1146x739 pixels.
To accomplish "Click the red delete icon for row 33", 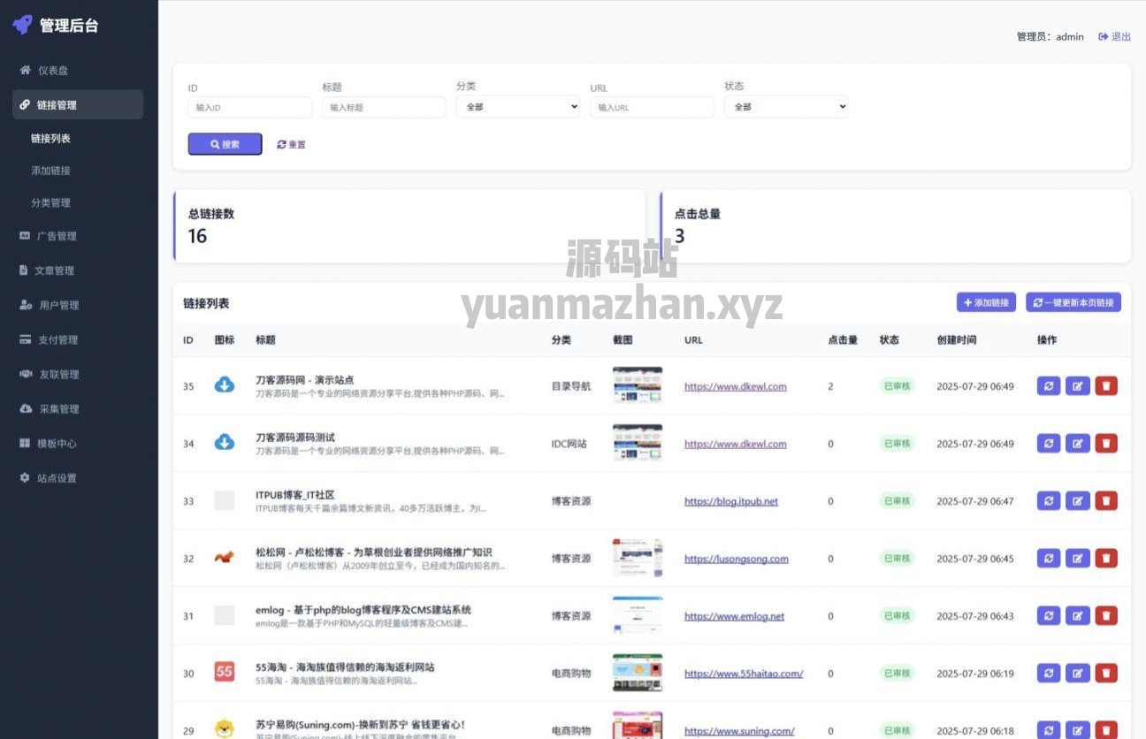I will (x=1106, y=501).
